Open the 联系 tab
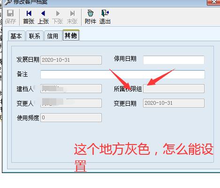220x188 pixels. coord(35,36)
